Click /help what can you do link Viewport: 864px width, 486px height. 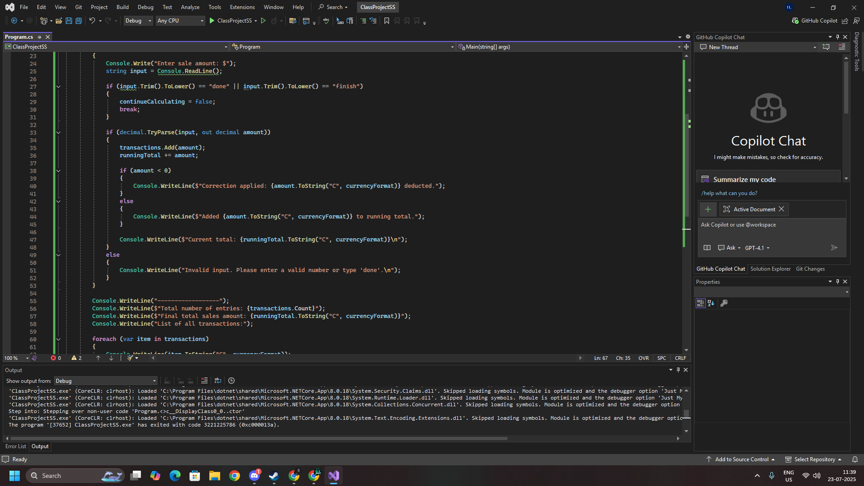tap(729, 193)
